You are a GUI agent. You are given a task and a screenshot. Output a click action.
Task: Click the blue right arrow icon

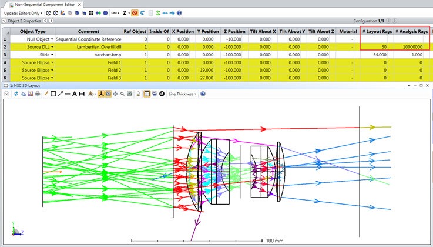(172, 13)
